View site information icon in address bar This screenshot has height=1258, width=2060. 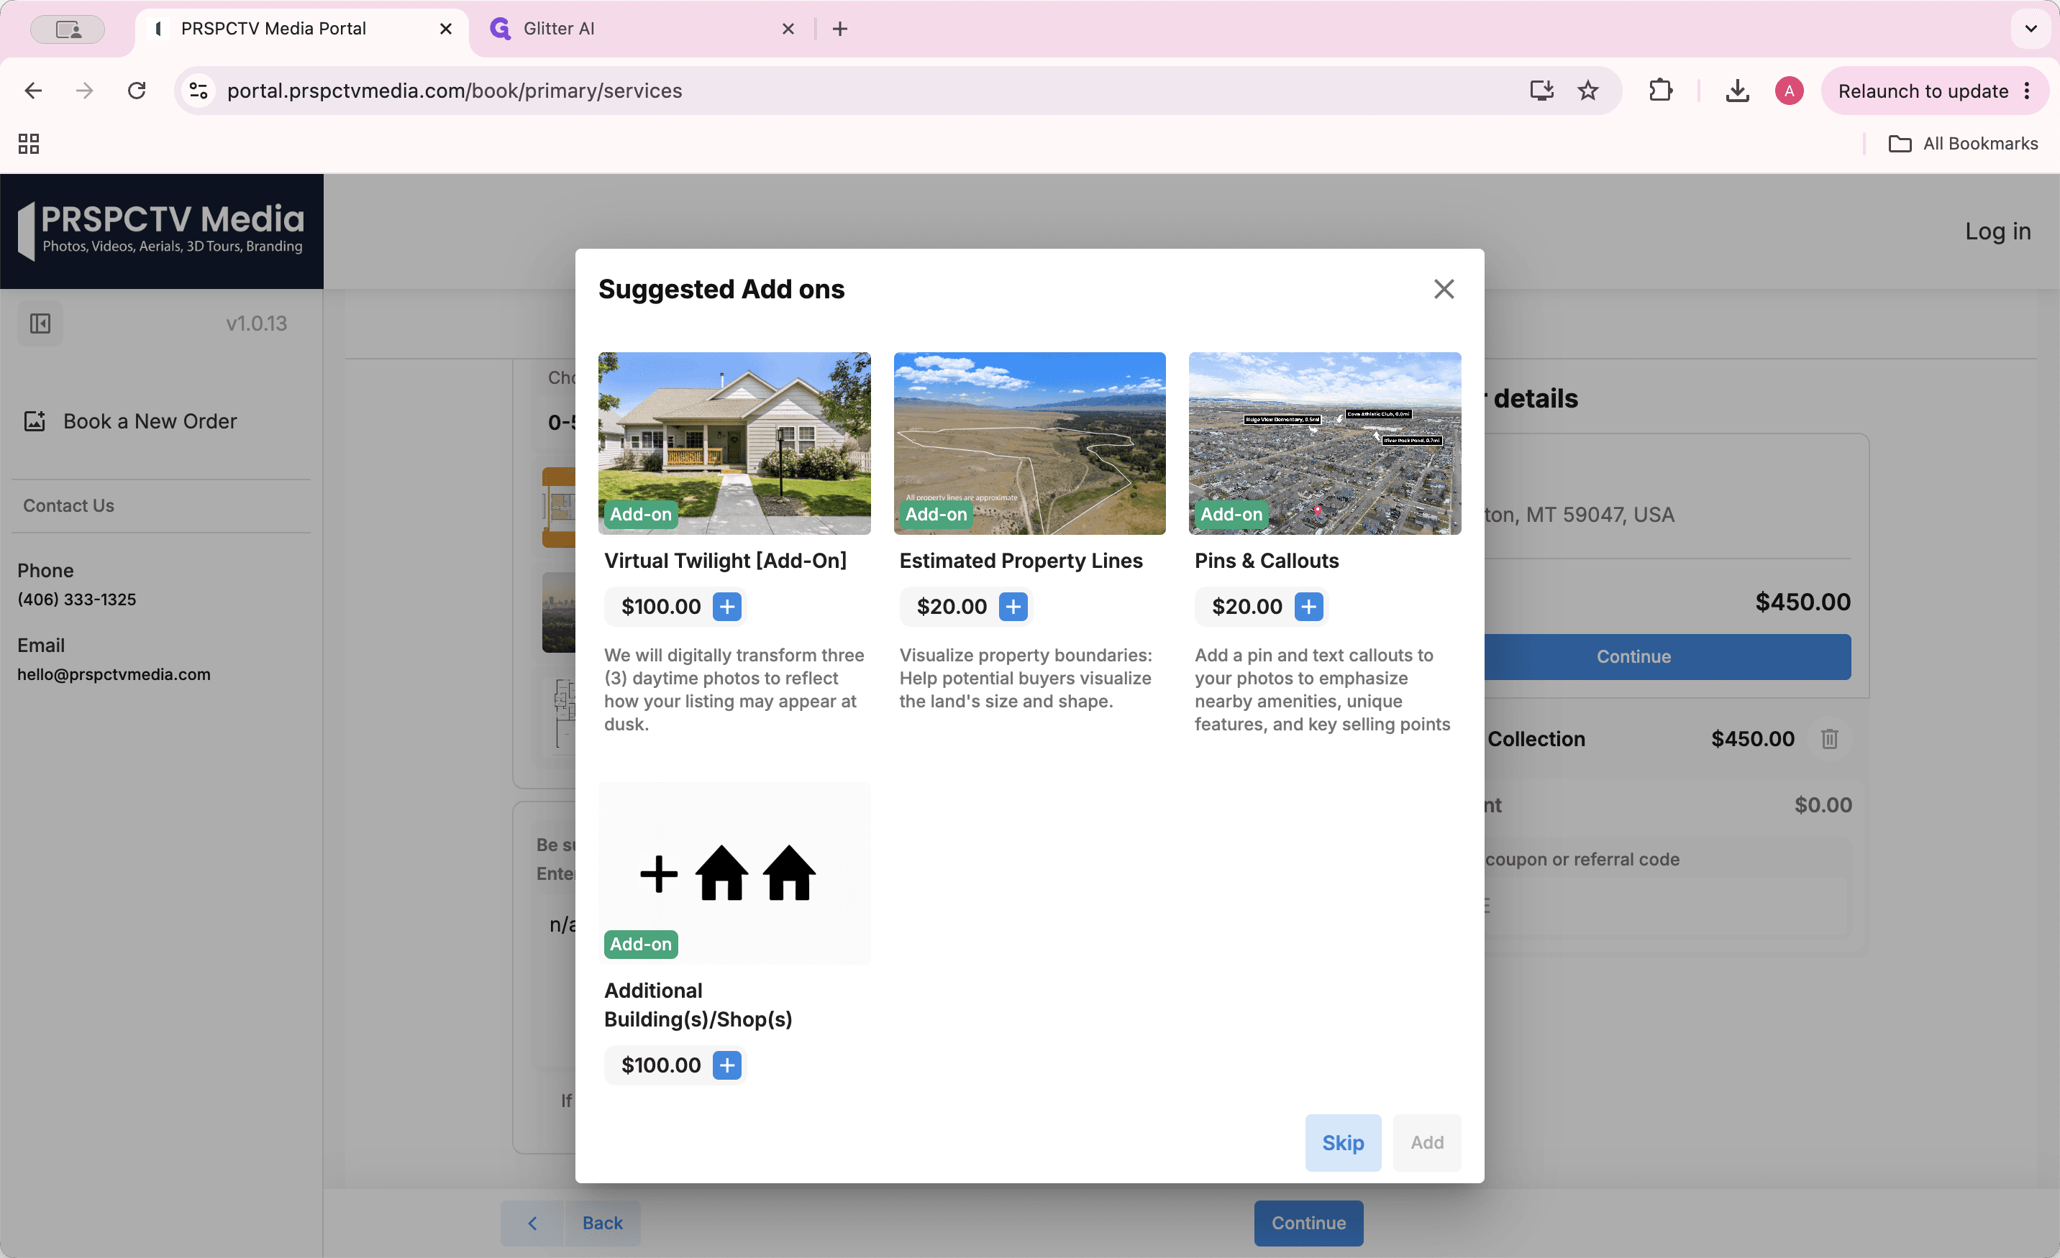(x=198, y=90)
